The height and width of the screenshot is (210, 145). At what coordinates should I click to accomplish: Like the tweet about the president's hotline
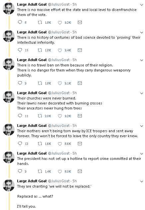[x=60, y=171]
